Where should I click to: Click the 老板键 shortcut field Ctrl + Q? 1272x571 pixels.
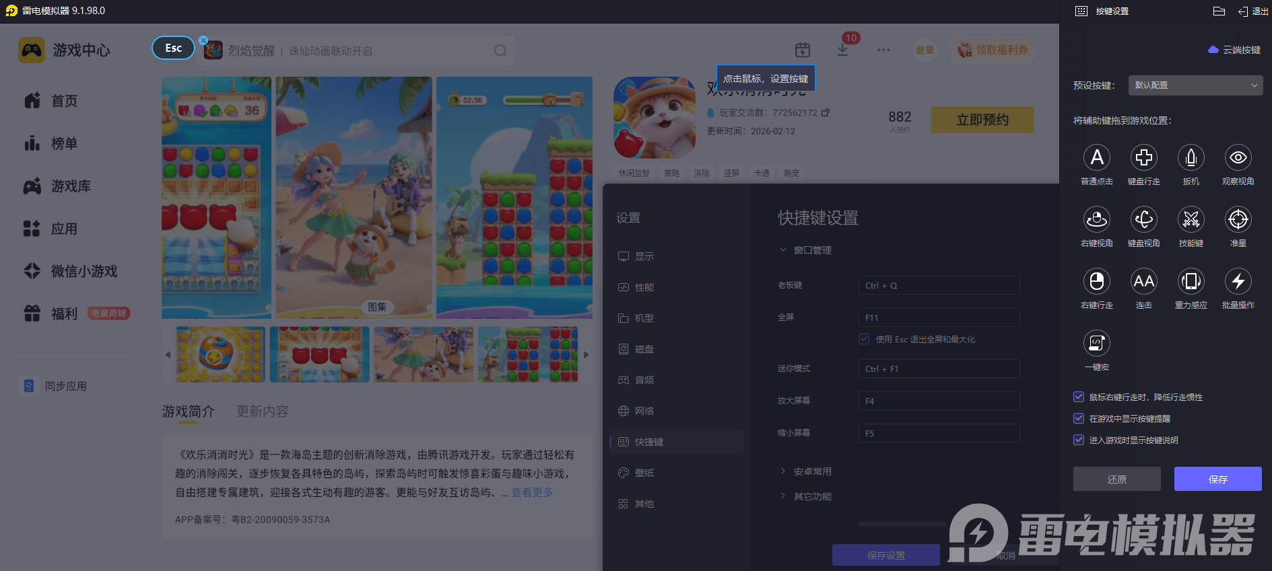tap(939, 285)
